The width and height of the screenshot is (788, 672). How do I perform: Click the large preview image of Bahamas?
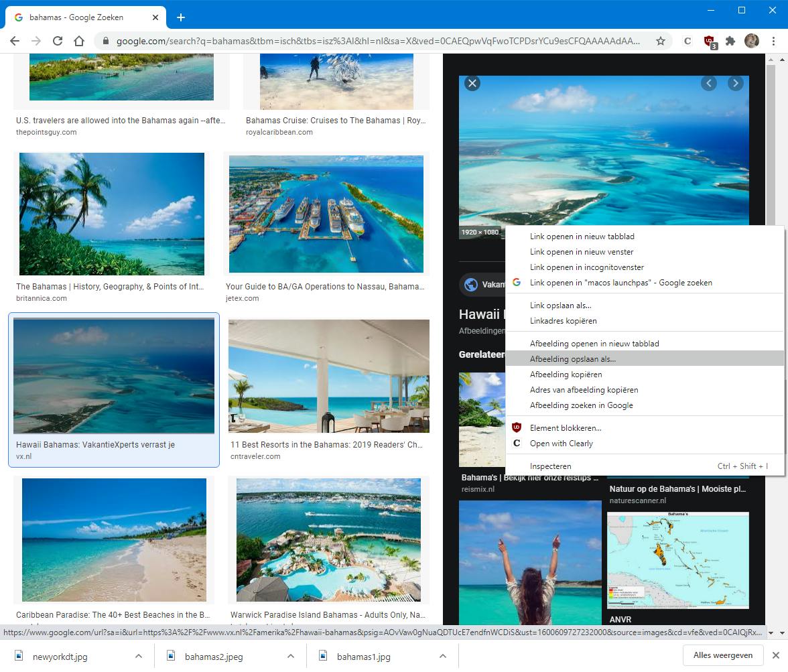point(604,151)
